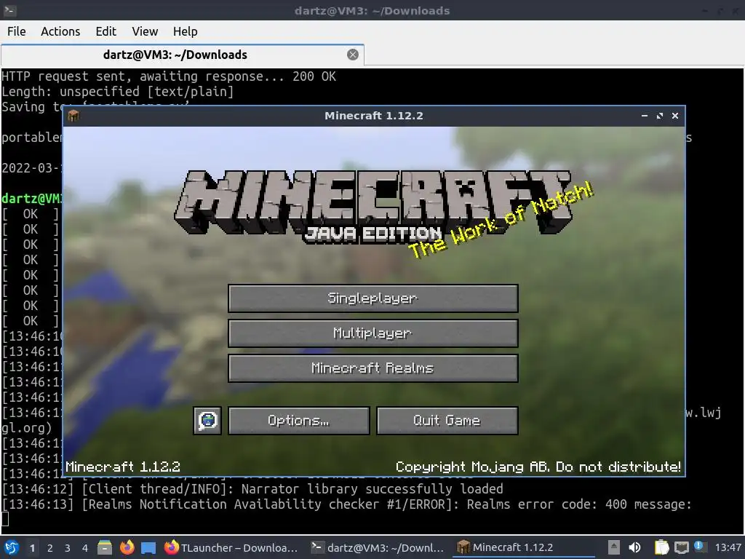Image resolution: width=745 pixels, height=559 pixels.
Task: Open network connection tray icon
Action: tap(681, 547)
